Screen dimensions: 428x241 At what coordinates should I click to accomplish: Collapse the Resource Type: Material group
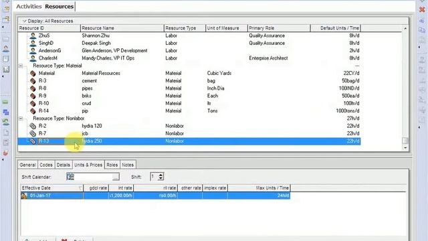coord(21,66)
